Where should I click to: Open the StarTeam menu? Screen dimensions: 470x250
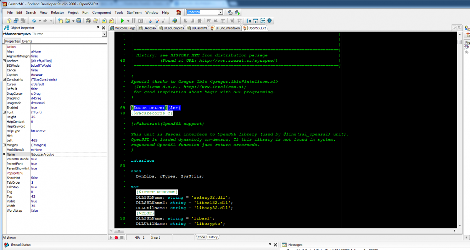click(134, 12)
